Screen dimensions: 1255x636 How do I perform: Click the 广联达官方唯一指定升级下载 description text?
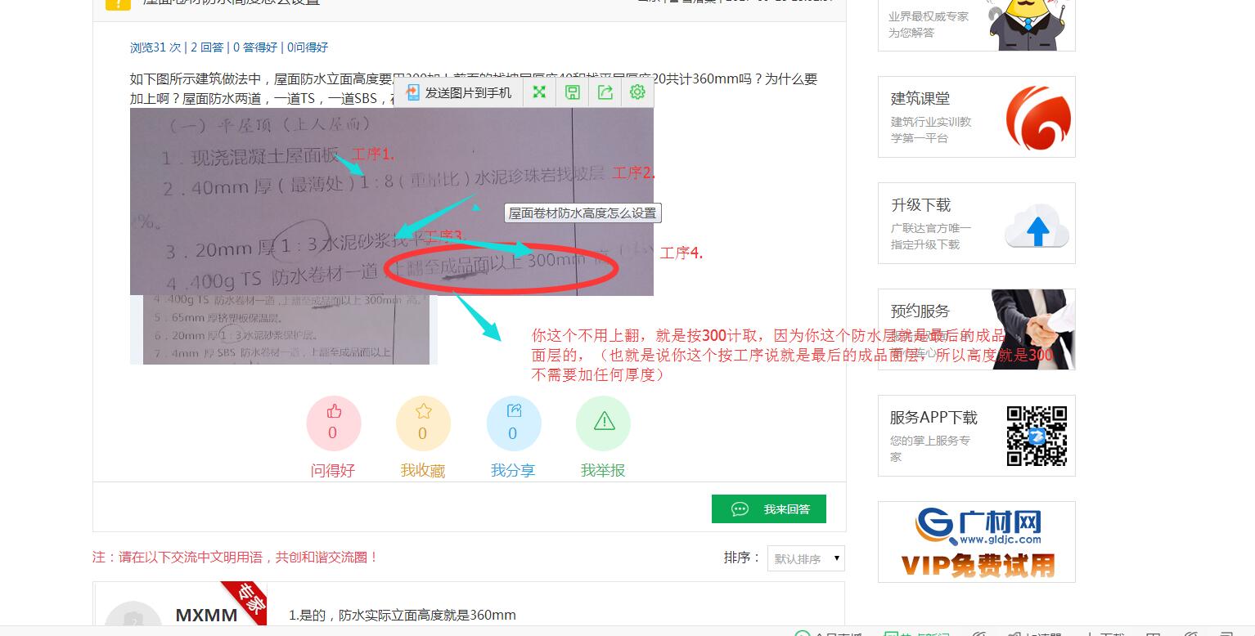[x=930, y=236]
